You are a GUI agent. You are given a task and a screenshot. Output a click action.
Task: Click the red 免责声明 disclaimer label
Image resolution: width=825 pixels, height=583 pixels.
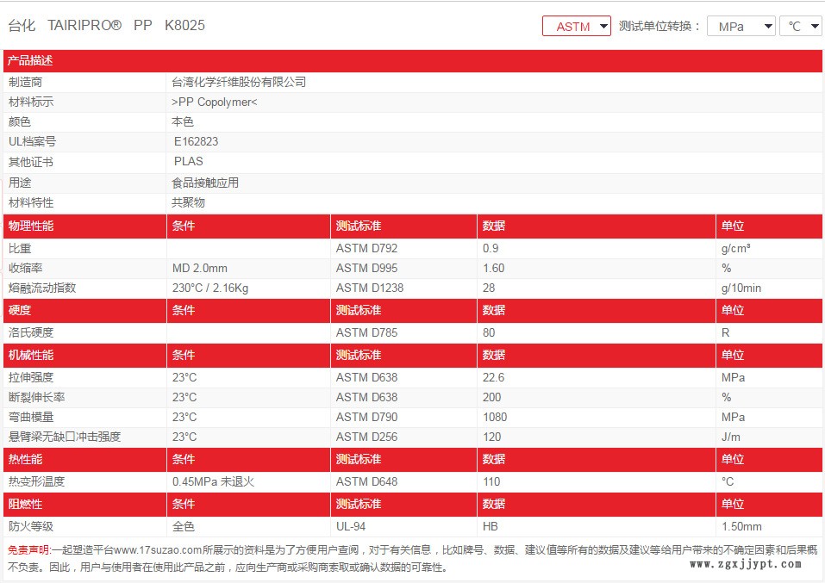click(x=29, y=549)
